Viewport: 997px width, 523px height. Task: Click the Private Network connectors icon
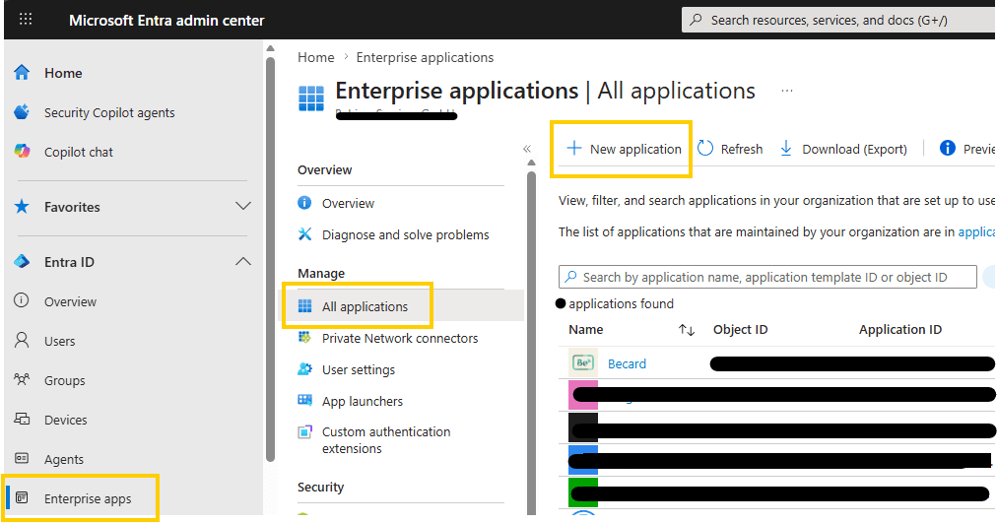click(x=304, y=338)
